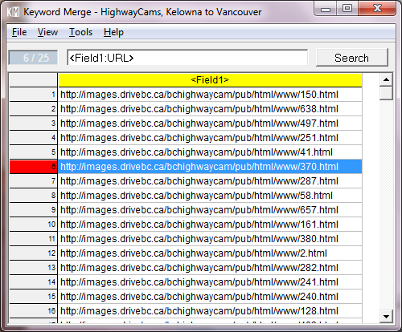
Task: Select the <Field1> column header
Action: pyautogui.click(x=210, y=80)
